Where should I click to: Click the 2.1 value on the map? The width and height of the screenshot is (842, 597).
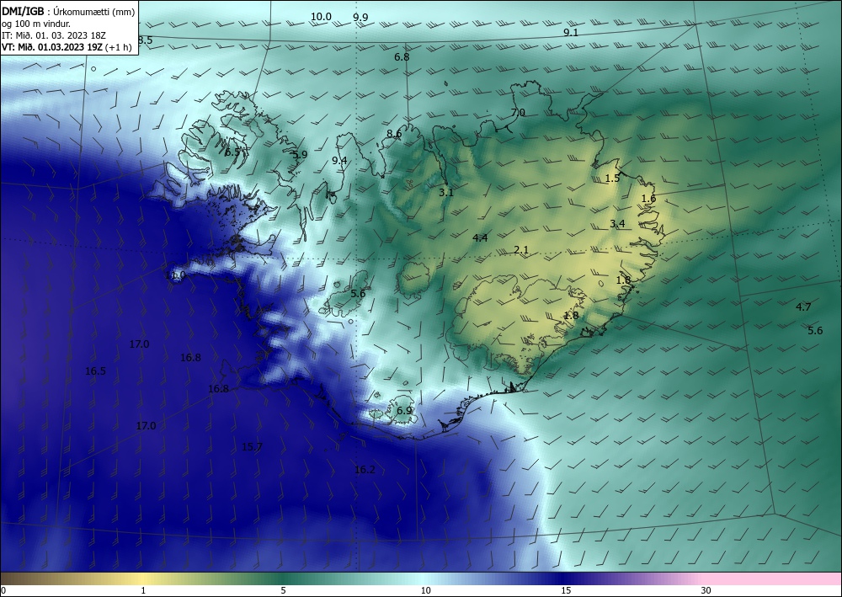(521, 249)
